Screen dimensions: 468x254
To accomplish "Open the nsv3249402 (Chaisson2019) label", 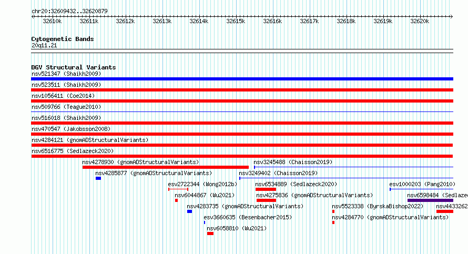I will (278, 173).
